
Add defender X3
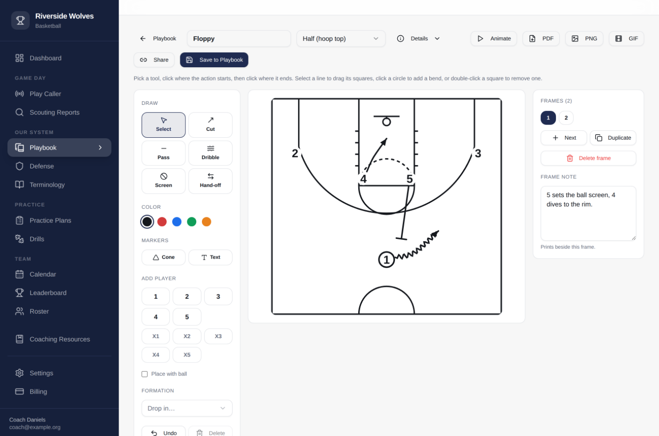coord(218,336)
